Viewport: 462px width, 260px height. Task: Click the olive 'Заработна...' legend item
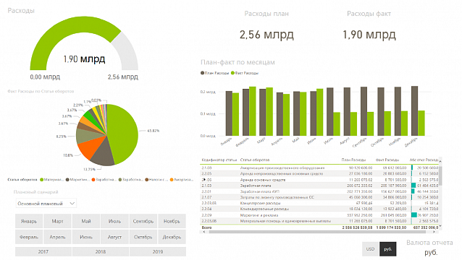130,180
